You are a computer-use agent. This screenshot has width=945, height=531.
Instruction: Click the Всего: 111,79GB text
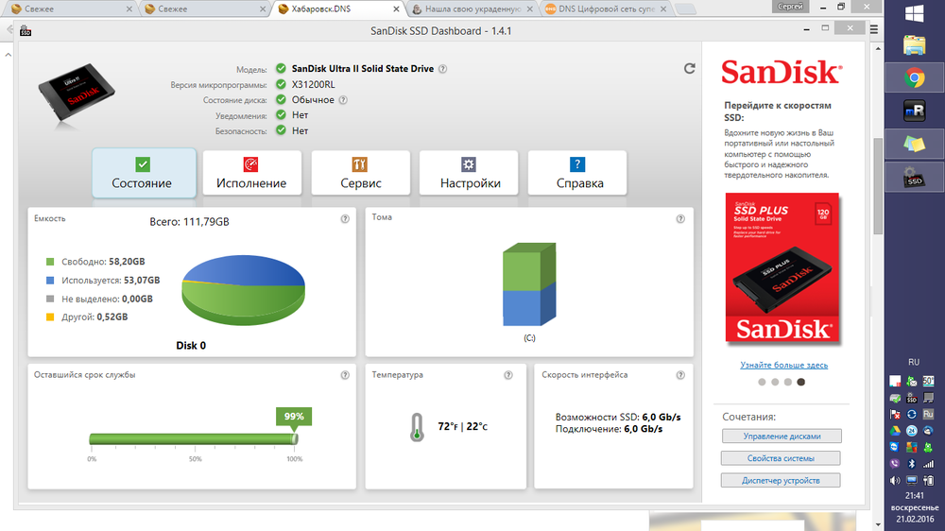click(x=189, y=222)
